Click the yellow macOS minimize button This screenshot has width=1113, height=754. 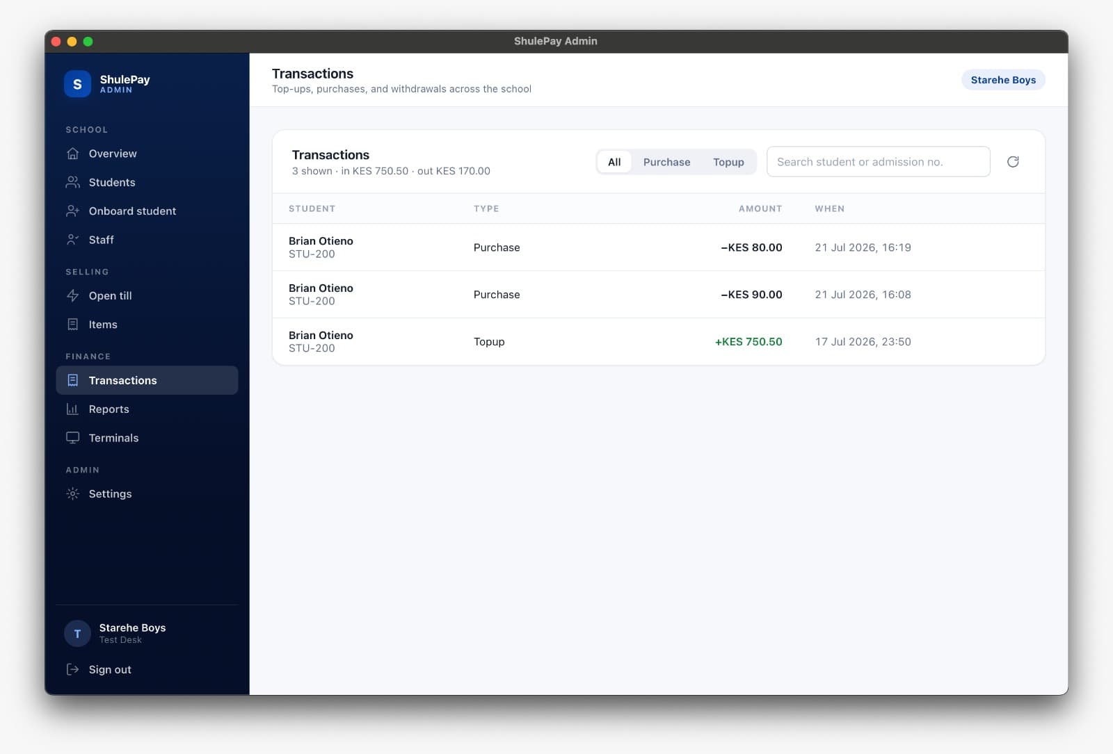pos(72,41)
